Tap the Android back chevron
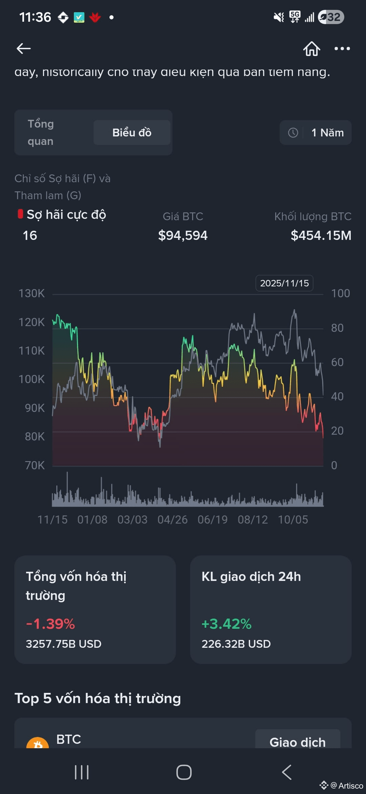This screenshot has height=794, width=366. point(287,772)
